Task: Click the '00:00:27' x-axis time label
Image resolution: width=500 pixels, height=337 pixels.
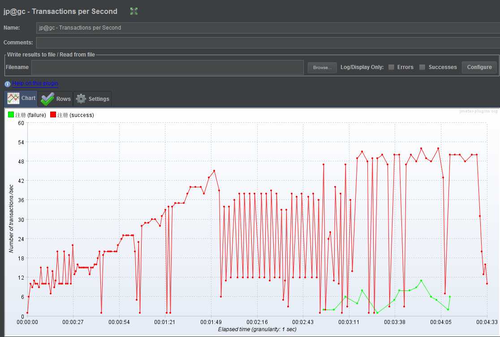Action: click(73, 322)
